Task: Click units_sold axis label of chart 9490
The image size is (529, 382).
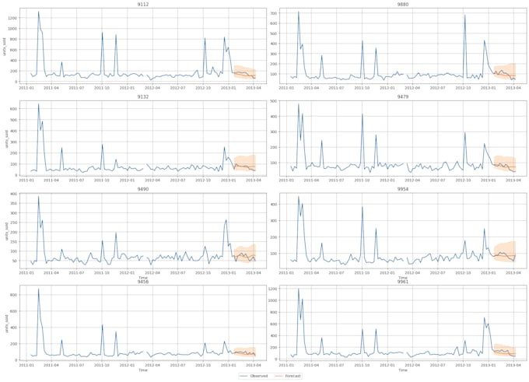Action: [5, 231]
